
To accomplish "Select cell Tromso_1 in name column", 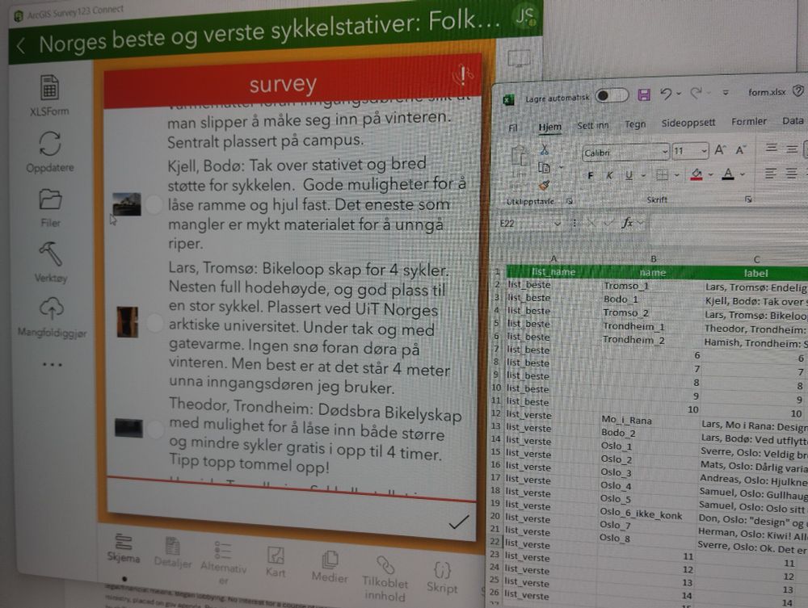I will tap(652, 286).
